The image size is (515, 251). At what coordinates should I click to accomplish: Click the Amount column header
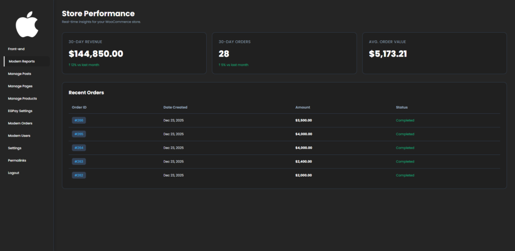pyautogui.click(x=303, y=107)
